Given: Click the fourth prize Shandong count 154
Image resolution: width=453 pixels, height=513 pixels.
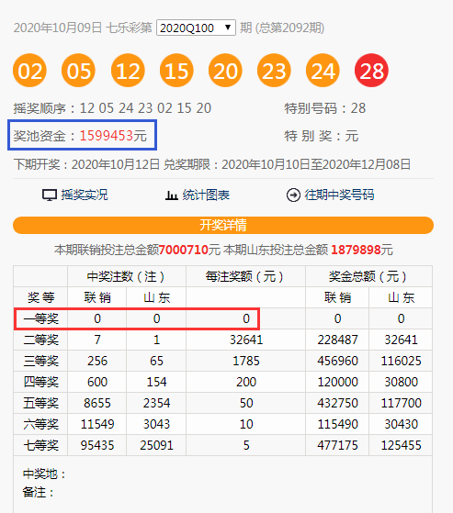Looking at the screenshot, I should [x=156, y=382].
